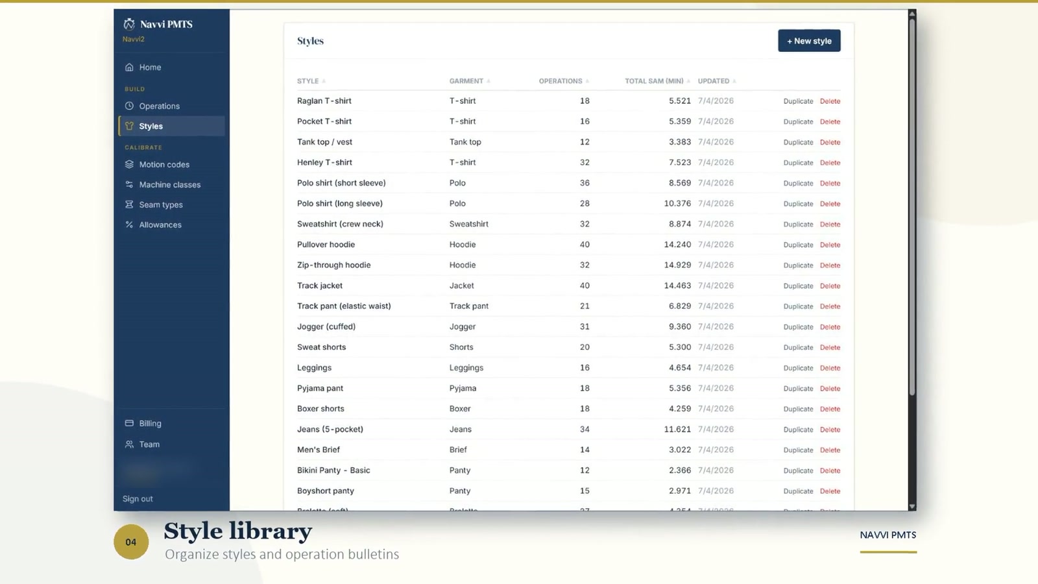Duplicate the Leggings style
This screenshot has height=584, width=1038.
(798, 368)
